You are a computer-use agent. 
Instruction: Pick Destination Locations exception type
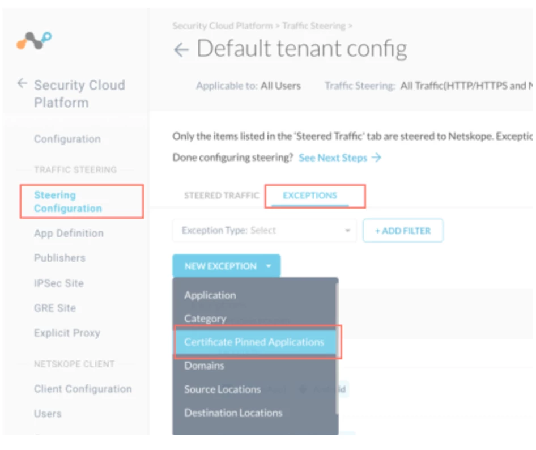[x=233, y=413]
